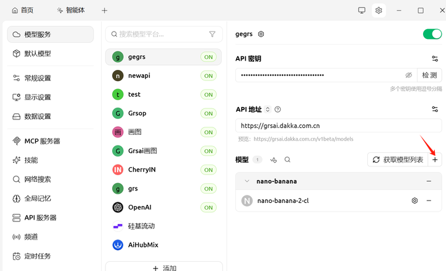Click the 硅基流动 logo icon
446x271 pixels.
[x=118, y=226]
